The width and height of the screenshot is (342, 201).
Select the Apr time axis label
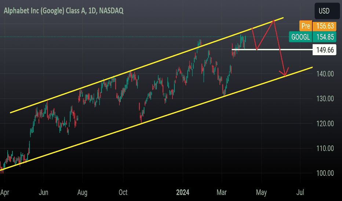[5, 193]
